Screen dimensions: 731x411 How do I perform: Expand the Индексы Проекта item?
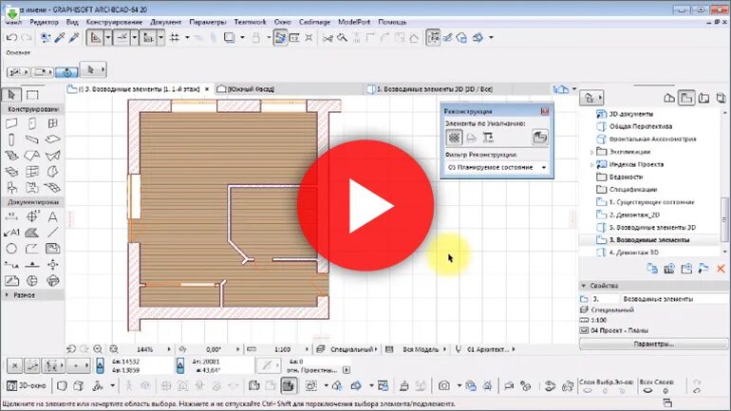tap(592, 164)
